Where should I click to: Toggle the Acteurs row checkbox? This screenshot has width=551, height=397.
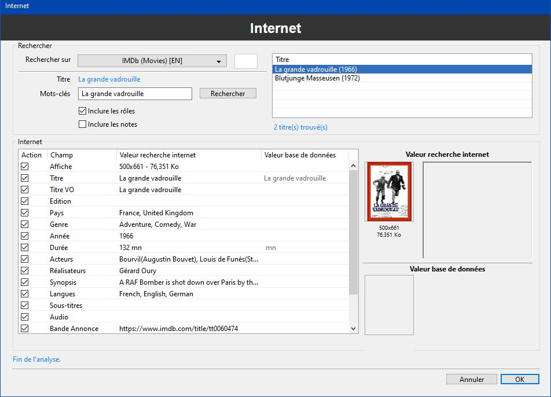25,259
